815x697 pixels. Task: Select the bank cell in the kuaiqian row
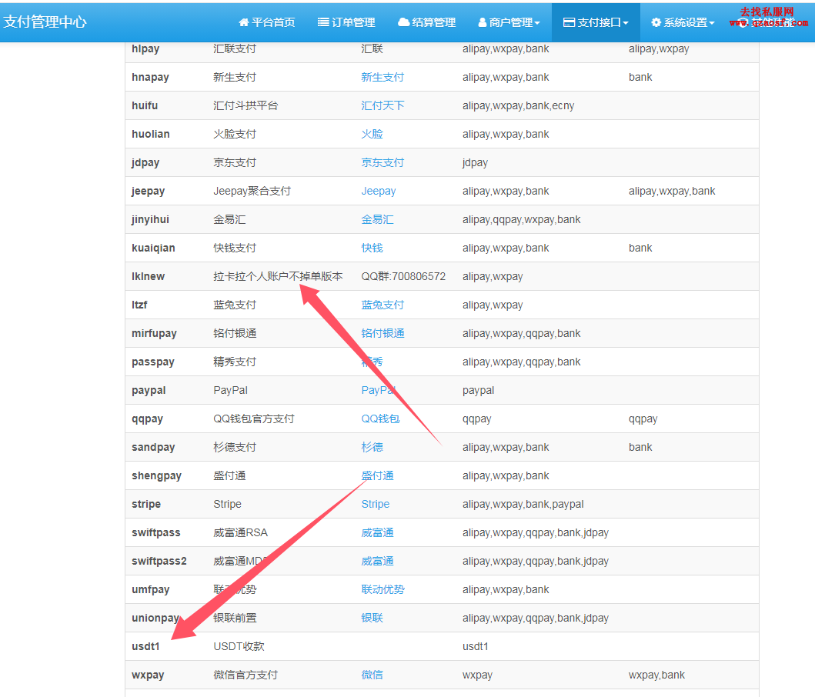click(x=640, y=248)
